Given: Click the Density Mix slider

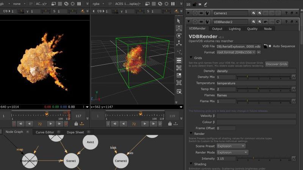Looking at the screenshot, I should [264, 77].
